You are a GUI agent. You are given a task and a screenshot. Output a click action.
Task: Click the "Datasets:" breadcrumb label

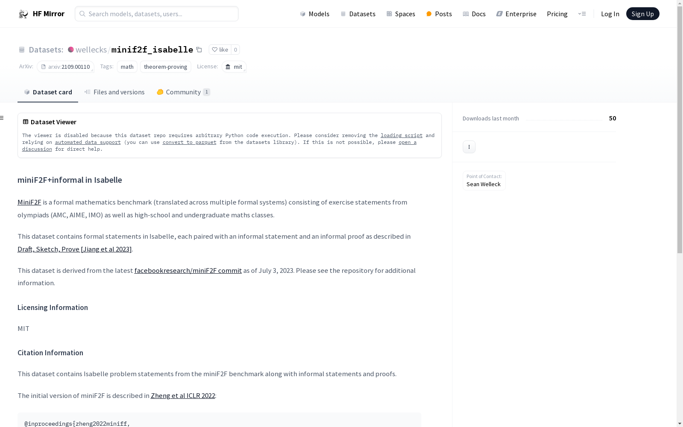46,50
